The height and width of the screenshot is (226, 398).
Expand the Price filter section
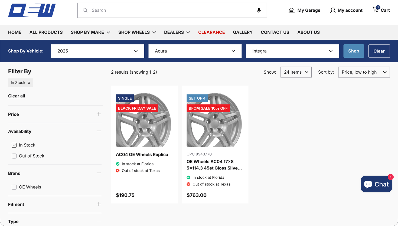pos(99,114)
